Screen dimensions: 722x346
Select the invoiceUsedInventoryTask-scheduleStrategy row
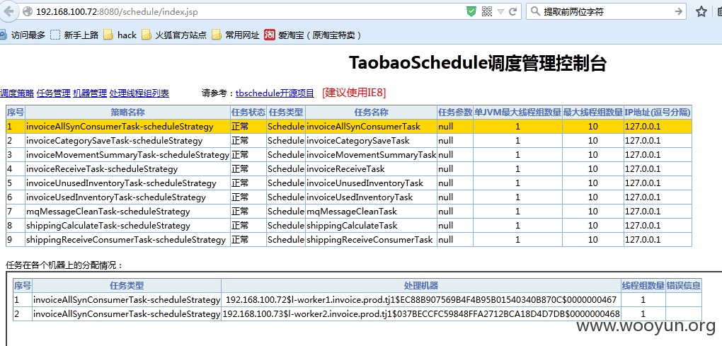point(349,197)
